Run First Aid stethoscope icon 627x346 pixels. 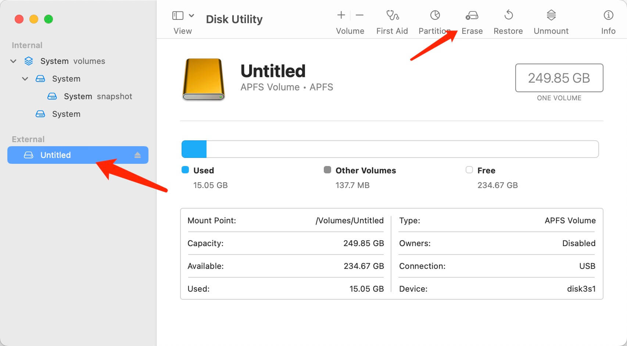point(392,15)
